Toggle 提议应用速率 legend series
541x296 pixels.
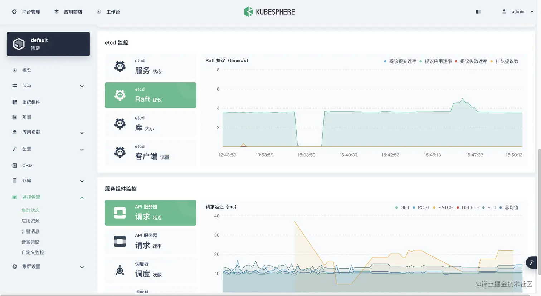[x=435, y=61]
